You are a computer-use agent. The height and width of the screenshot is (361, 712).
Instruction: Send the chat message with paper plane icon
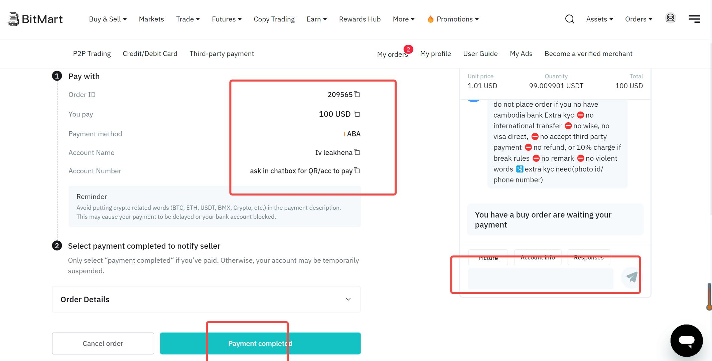(631, 277)
